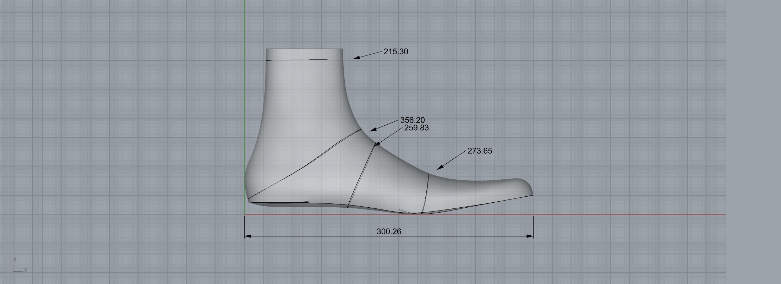The width and height of the screenshot is (781, 284).
Task: Pick the ankle collar top edge of the last
Action: pyautogui.click(x=304, y=49)
